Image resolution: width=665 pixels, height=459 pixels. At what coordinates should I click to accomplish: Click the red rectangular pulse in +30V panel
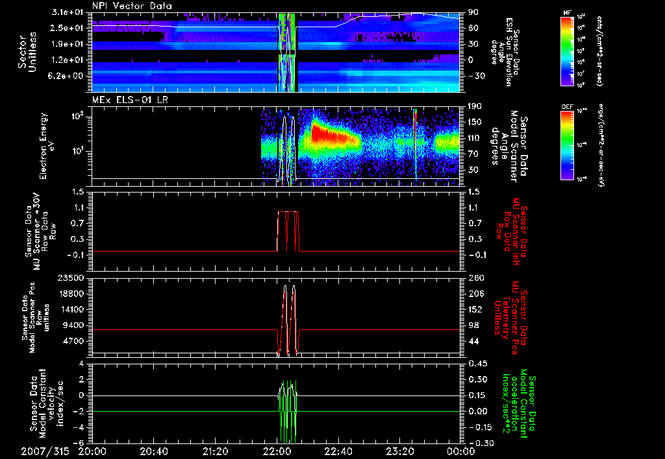point(288,231)
